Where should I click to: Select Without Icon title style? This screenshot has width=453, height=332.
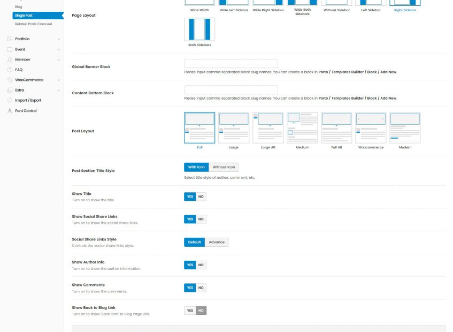224,167
